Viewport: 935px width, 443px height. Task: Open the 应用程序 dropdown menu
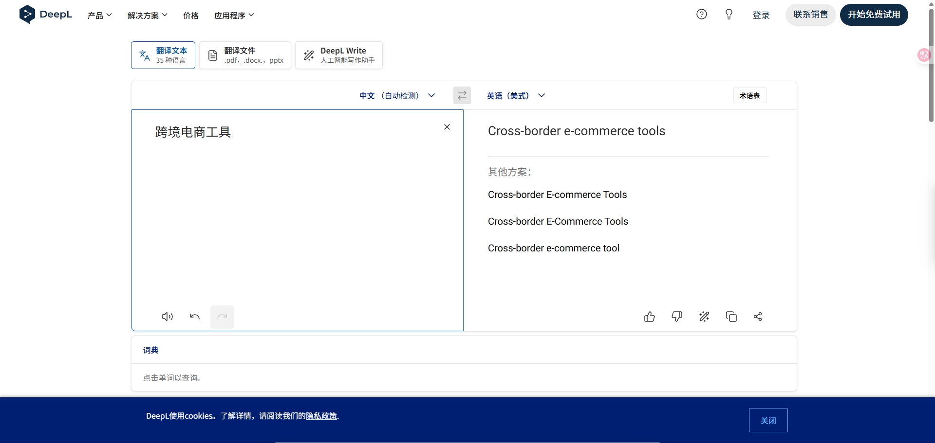(x=234, y=15)
